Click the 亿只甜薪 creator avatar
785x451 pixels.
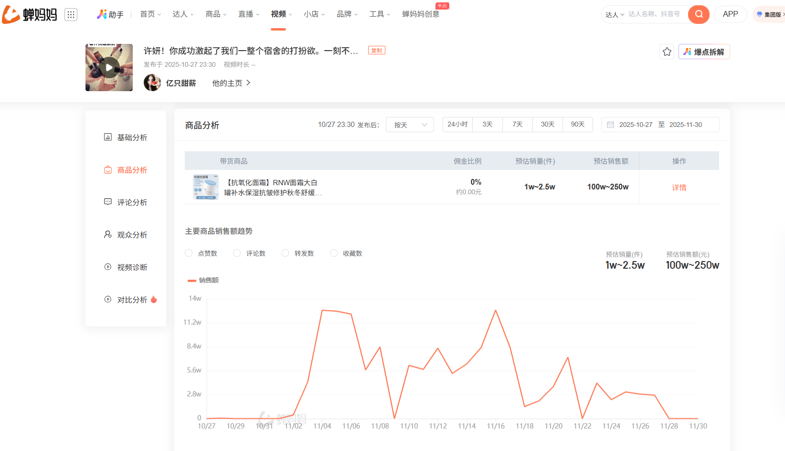[x=152, y=83]
